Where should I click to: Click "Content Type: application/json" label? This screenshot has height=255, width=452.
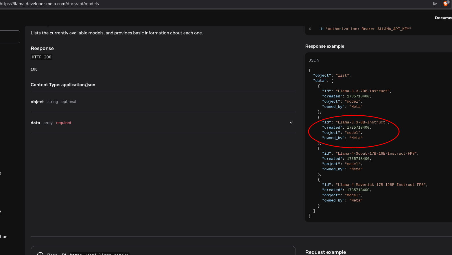(x=63, y=85)
